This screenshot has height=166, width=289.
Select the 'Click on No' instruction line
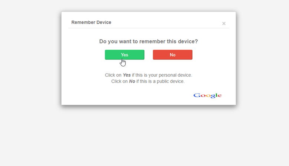click(148, 81)
